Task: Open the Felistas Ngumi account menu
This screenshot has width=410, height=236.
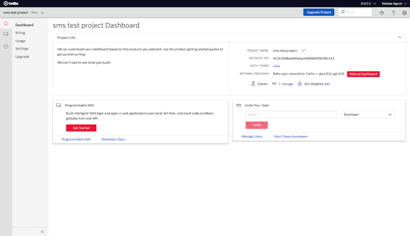Action: (394, 4)
